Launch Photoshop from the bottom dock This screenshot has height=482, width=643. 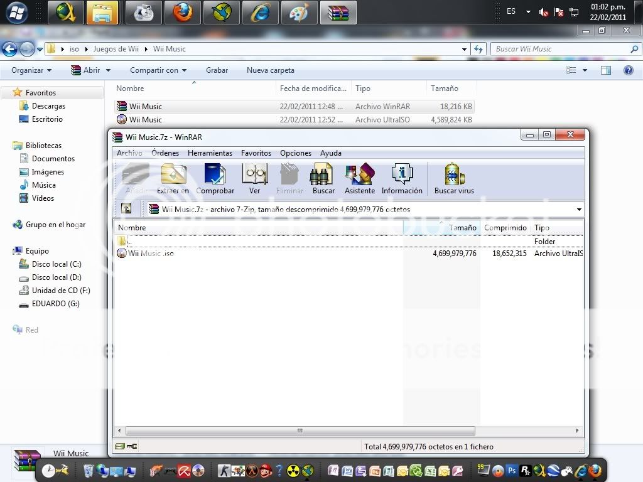pos(512,471)
